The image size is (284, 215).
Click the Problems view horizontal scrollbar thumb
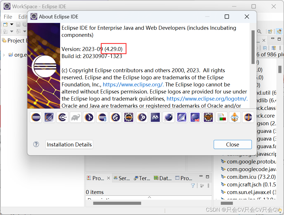pos(117,203)
